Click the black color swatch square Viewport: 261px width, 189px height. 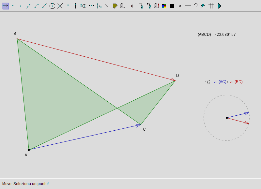click(x=172, y=6)
